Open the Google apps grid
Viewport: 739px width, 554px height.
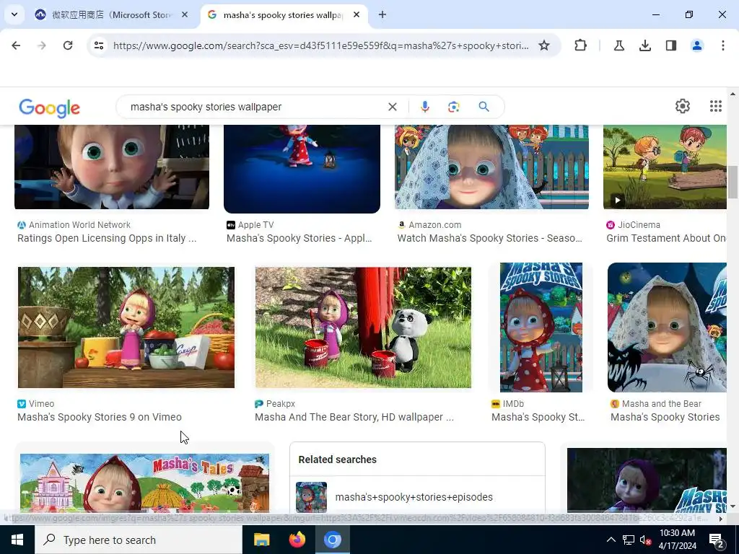pyautogui.click(x=716, y=106)
